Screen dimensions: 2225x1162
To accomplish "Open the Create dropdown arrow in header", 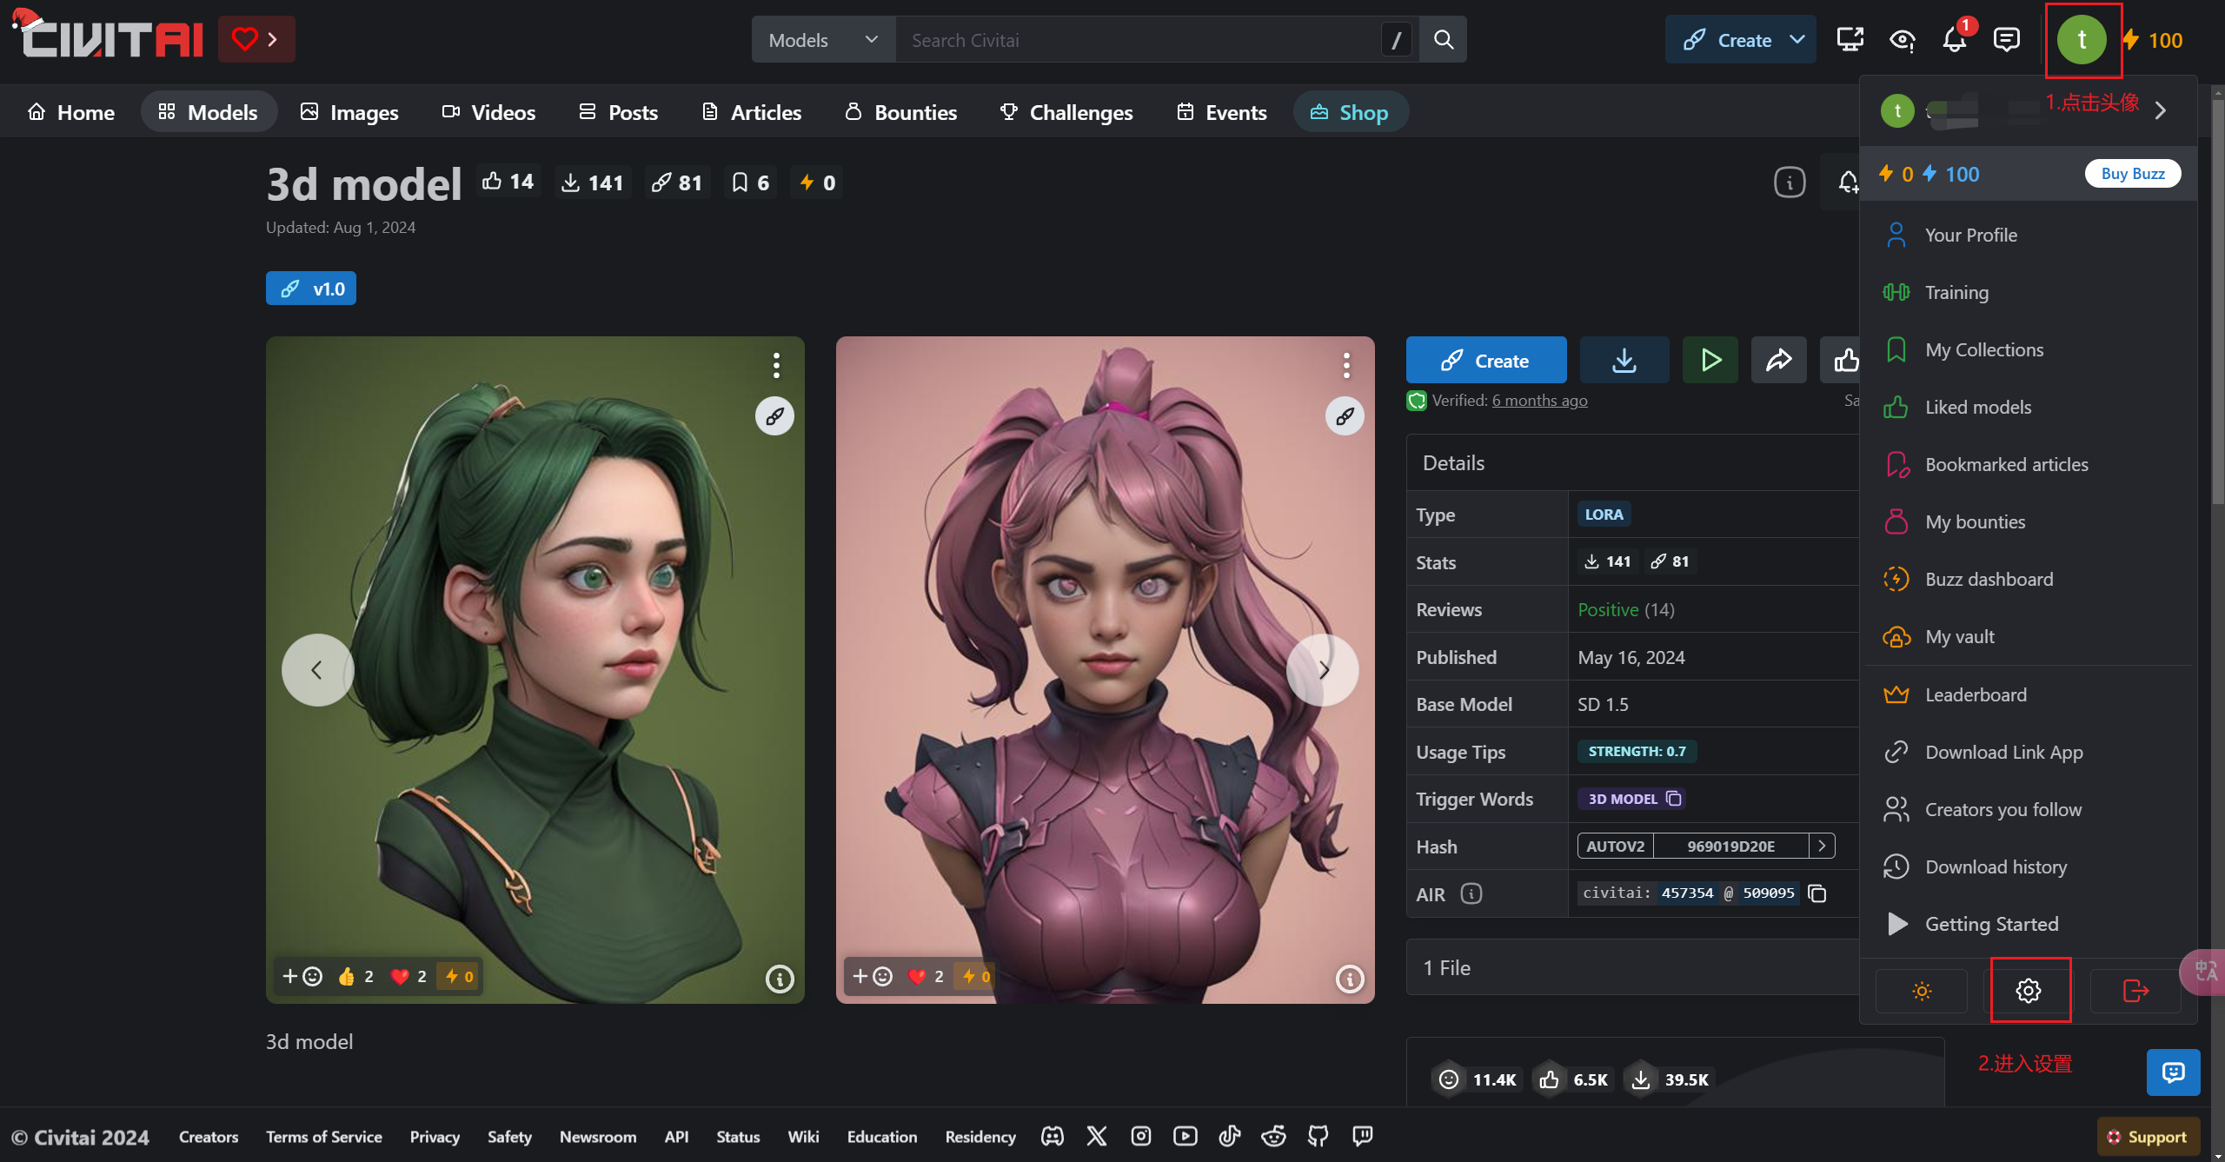I will point(1797,40).
